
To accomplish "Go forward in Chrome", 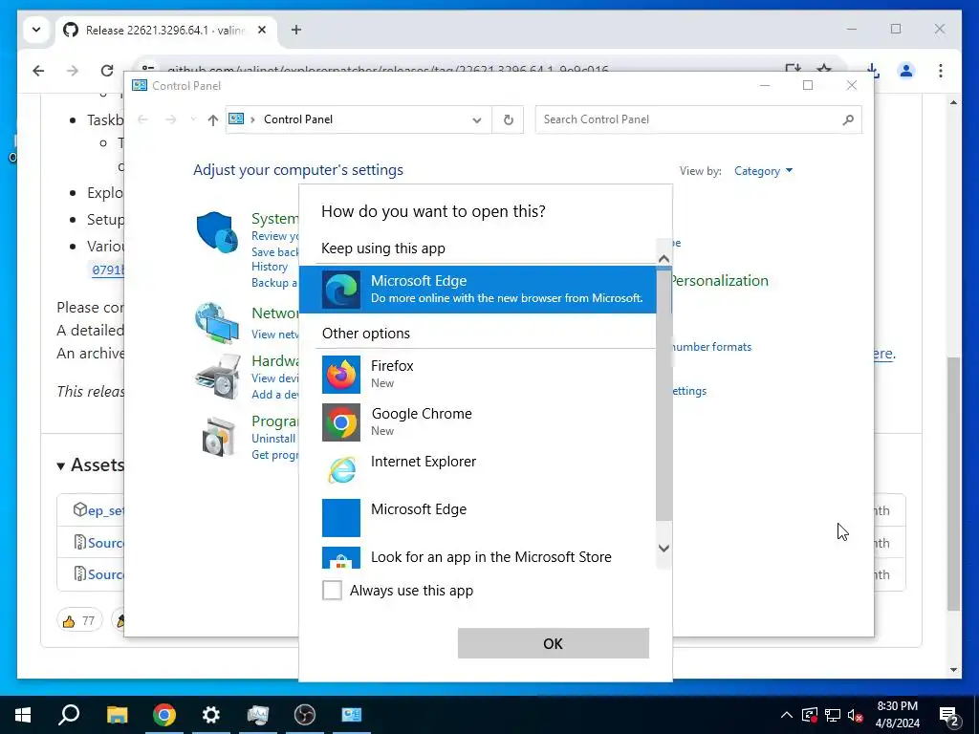I will [73, 71].
